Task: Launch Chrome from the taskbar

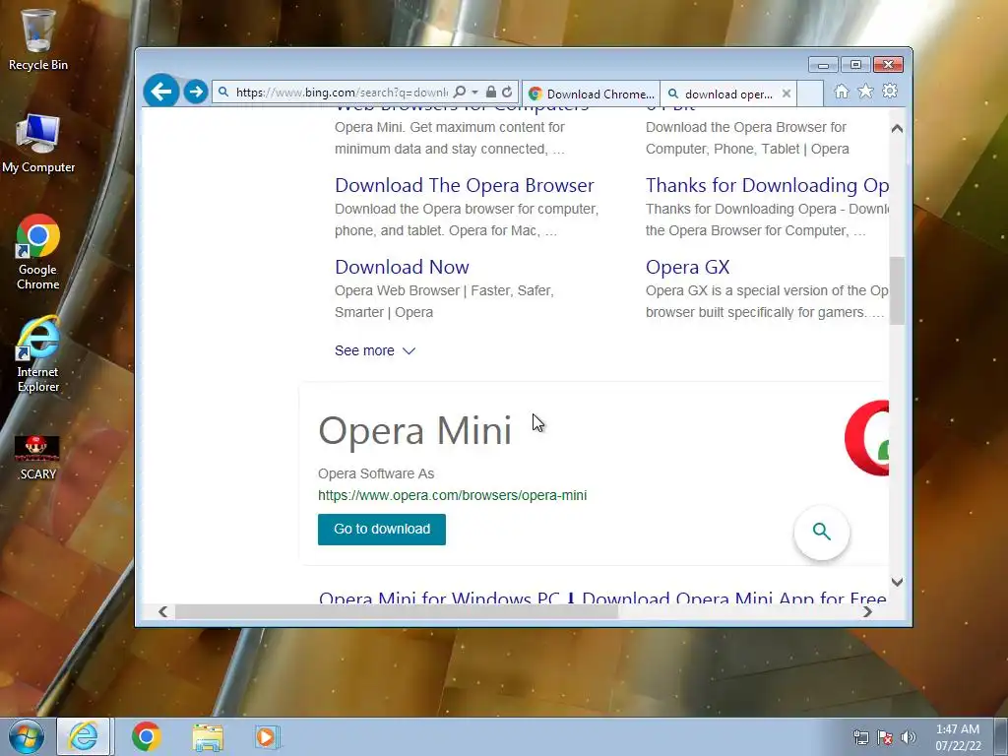Action: click(146, 736)
